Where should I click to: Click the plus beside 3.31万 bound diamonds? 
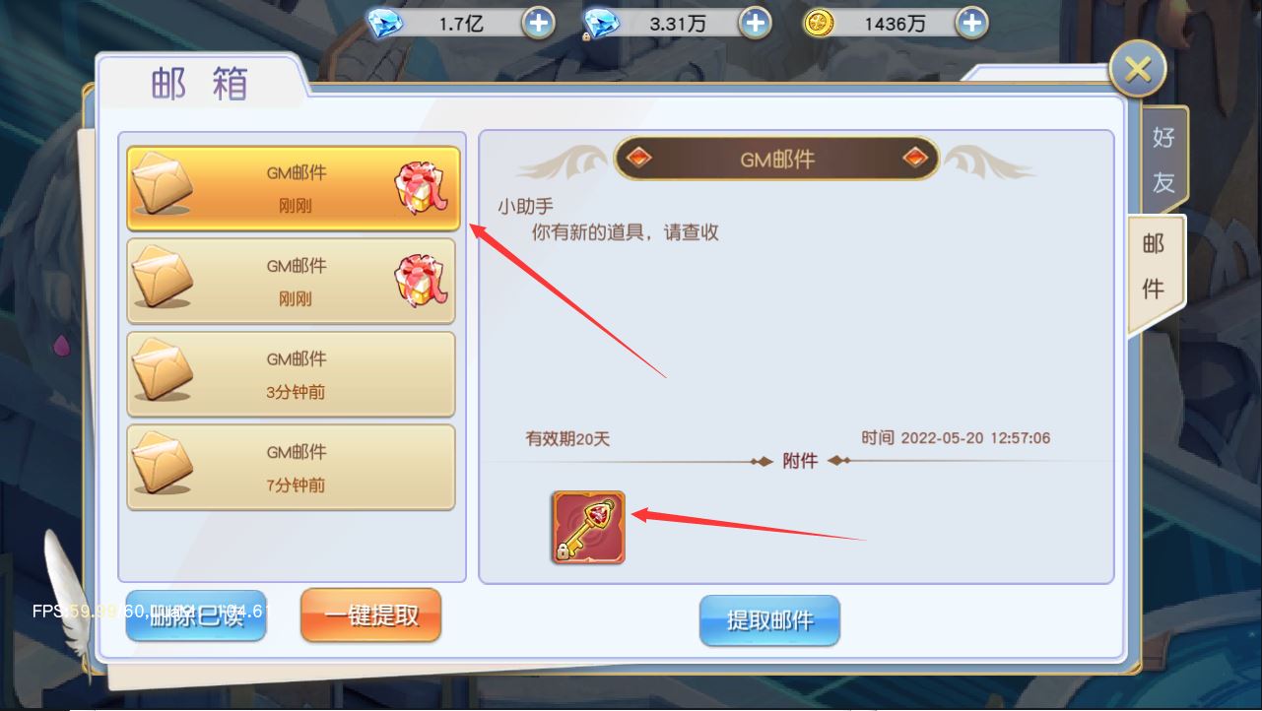[x=755, y=23]
